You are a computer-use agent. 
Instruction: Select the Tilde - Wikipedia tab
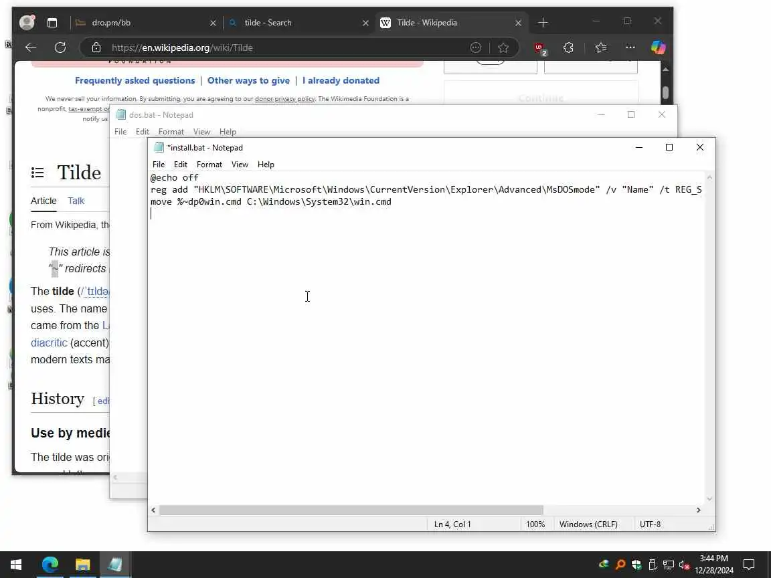451,23
